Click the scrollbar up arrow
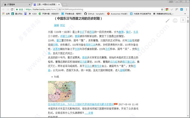Viewport: 190px width, 118px height. tap(188, 17)
